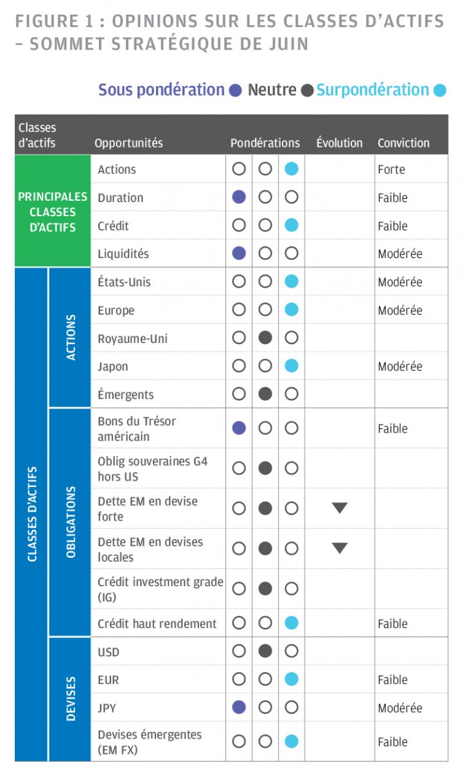Click the down triangle for Dette EM en devise forte
465x772 pixels.
(x=340, y=508)
